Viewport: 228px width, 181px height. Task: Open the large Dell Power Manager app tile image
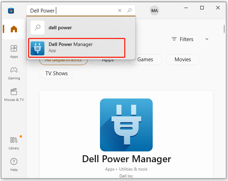pyautogui.click(x=126, y=125)
